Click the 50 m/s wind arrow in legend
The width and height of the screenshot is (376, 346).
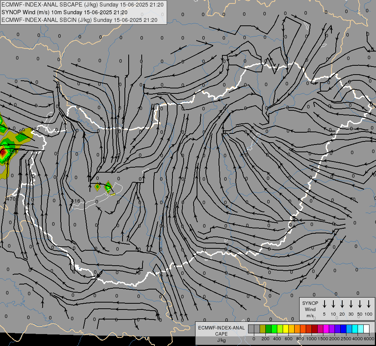coord(360,304)
